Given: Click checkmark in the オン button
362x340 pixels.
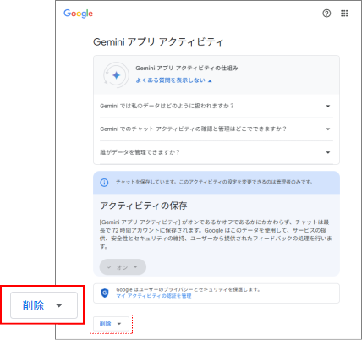Looking at the screenshot, I should pos(109,267).
